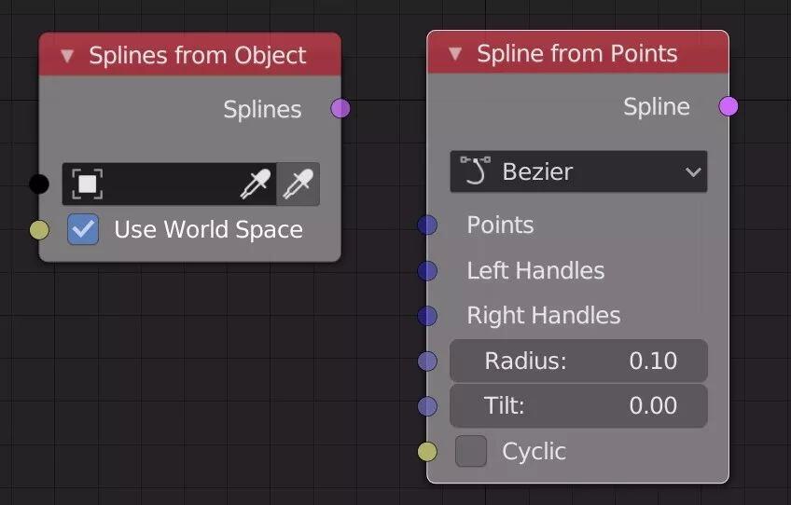Click the Tilt value field

pyautogui.click(x=578, y=405)
